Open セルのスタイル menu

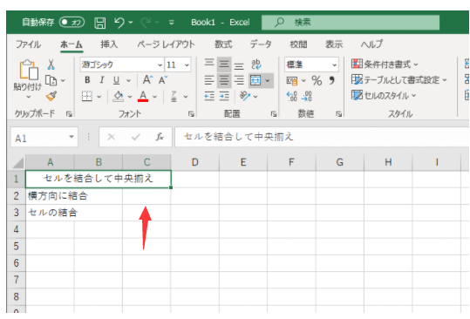click(x=384, y=96)
